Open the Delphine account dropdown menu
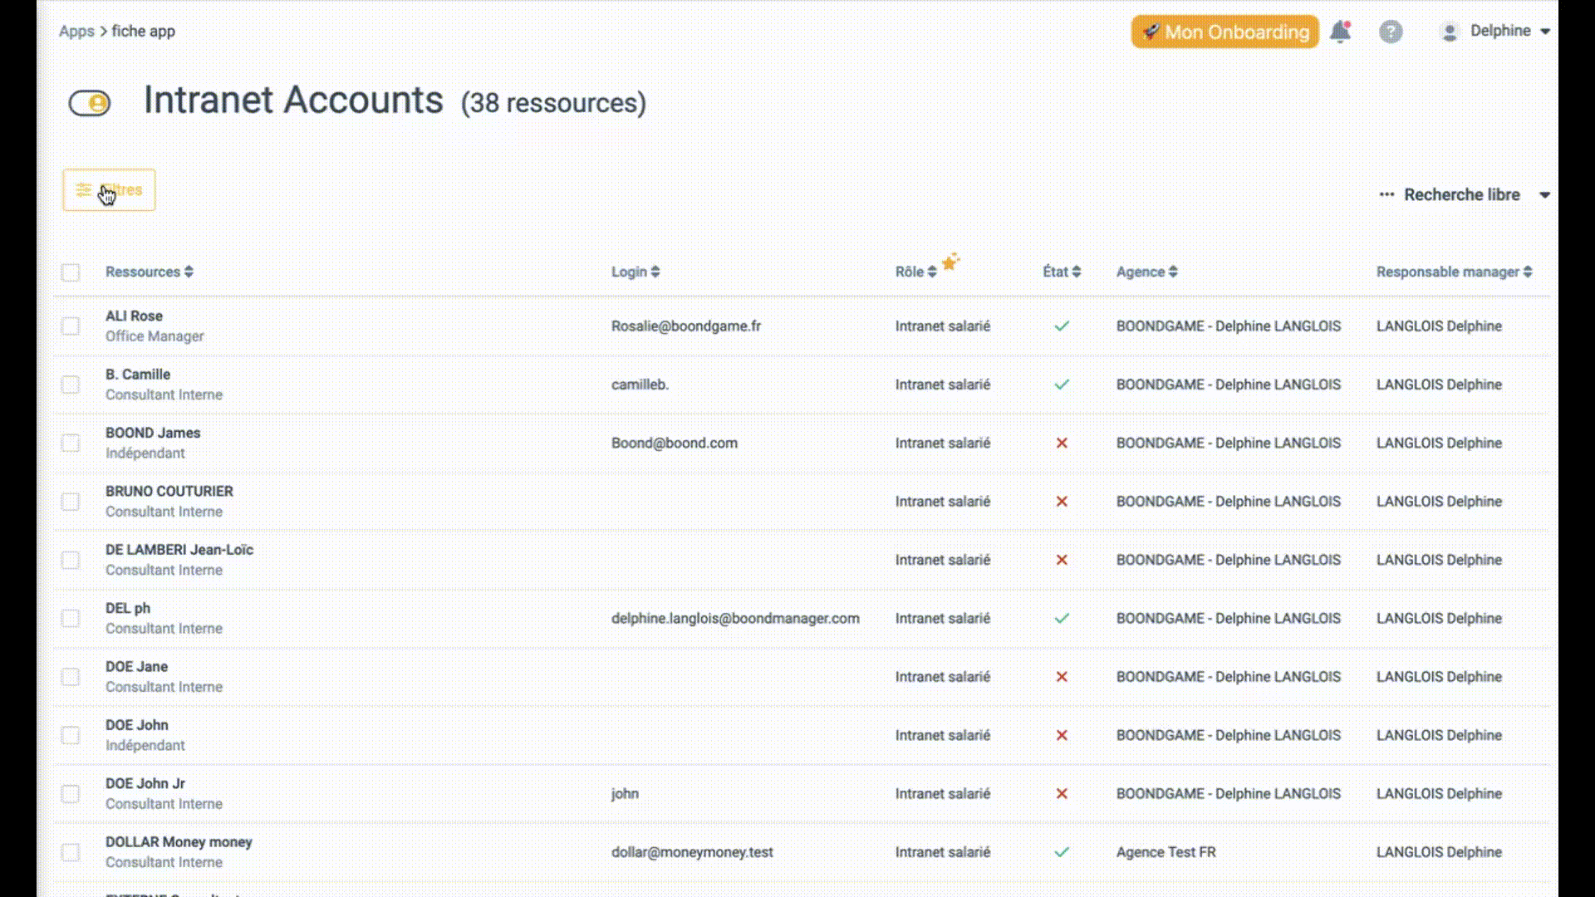The height and width of the screenshot is (897, 1595). click(x=1509, y=31)
